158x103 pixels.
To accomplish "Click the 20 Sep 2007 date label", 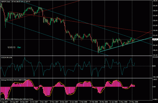I will coord(24,102).
